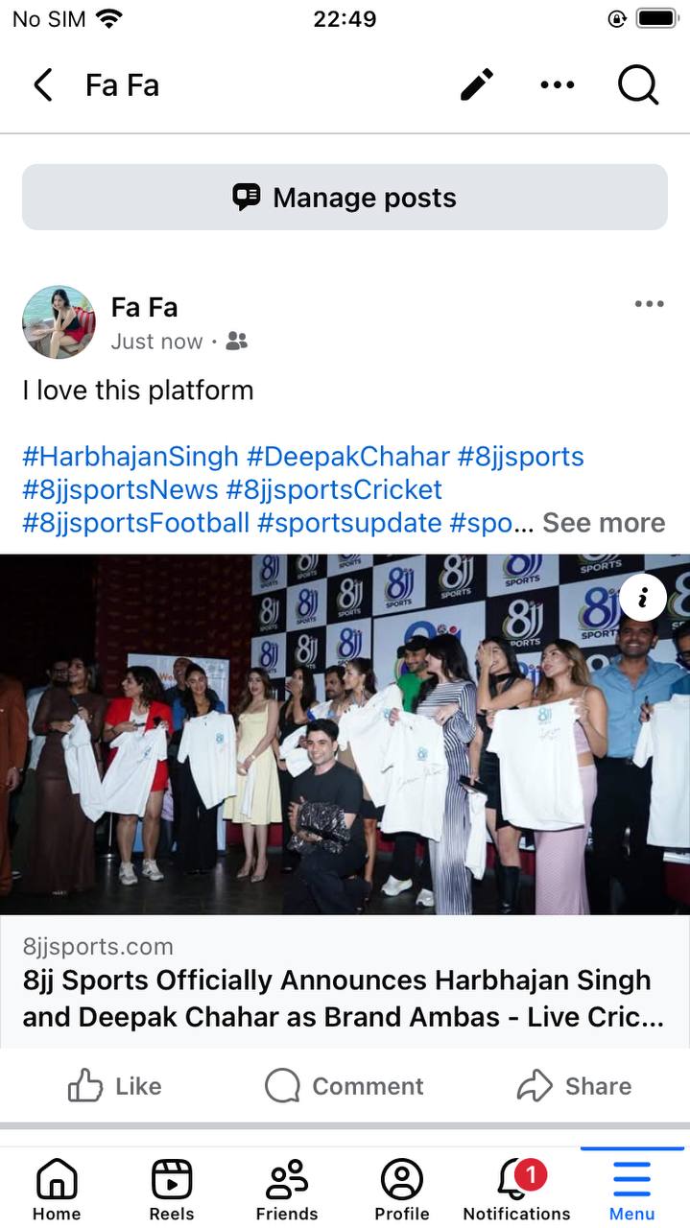Viewport: 690px width, 1228px height.
Task: Open the Notifications bell tab
Action: [x=516, y=1190]
